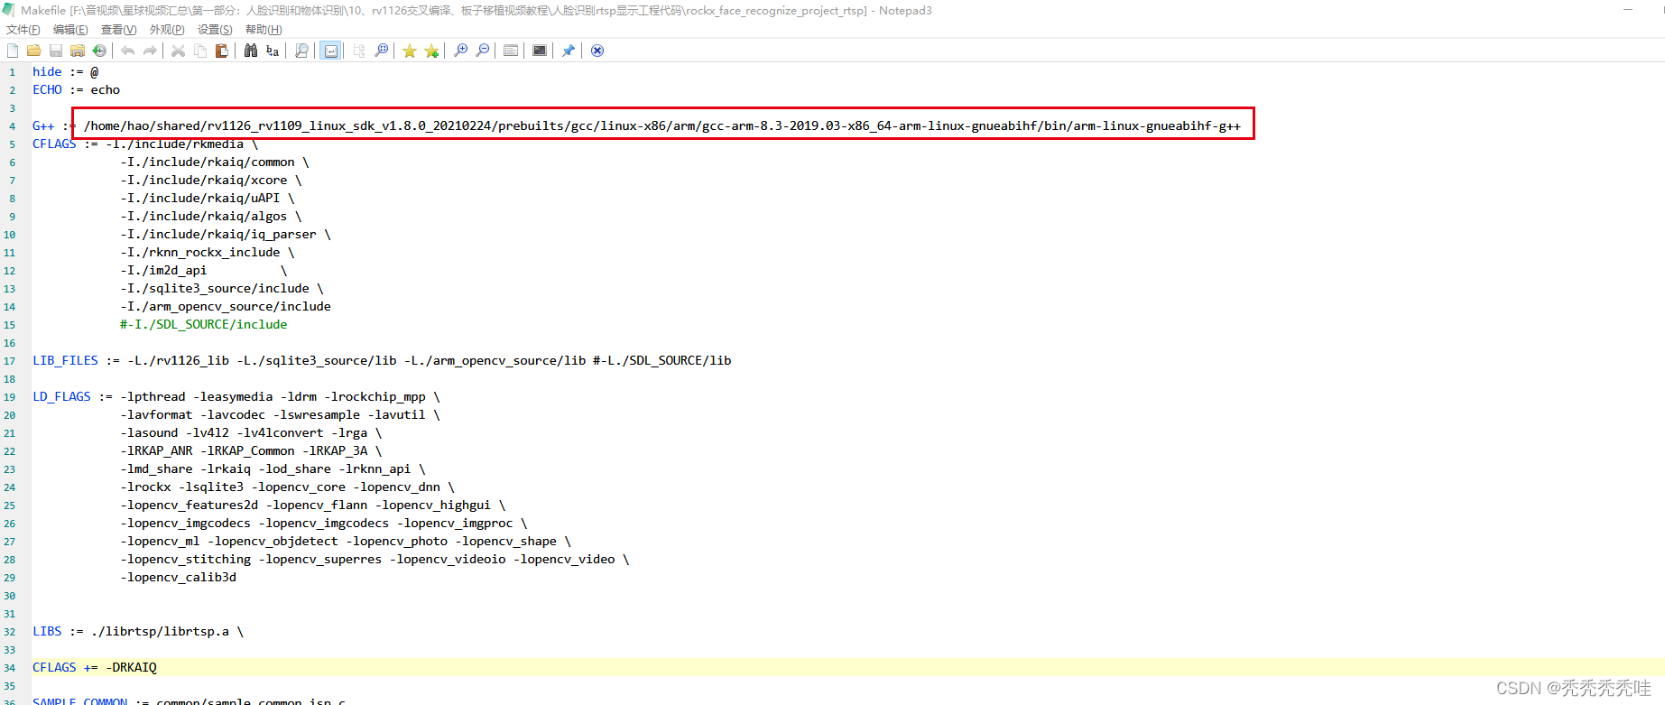Click the '-lrockx -lsqlite3' line
1665x705 pixels.
point(287,487)
